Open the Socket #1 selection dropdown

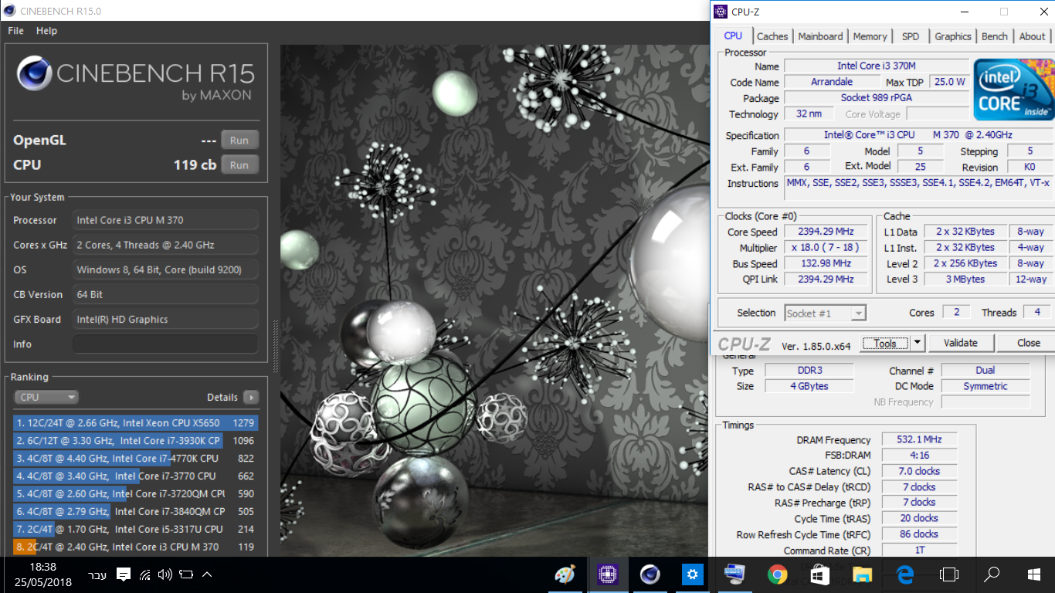click(x=826, y=313)
